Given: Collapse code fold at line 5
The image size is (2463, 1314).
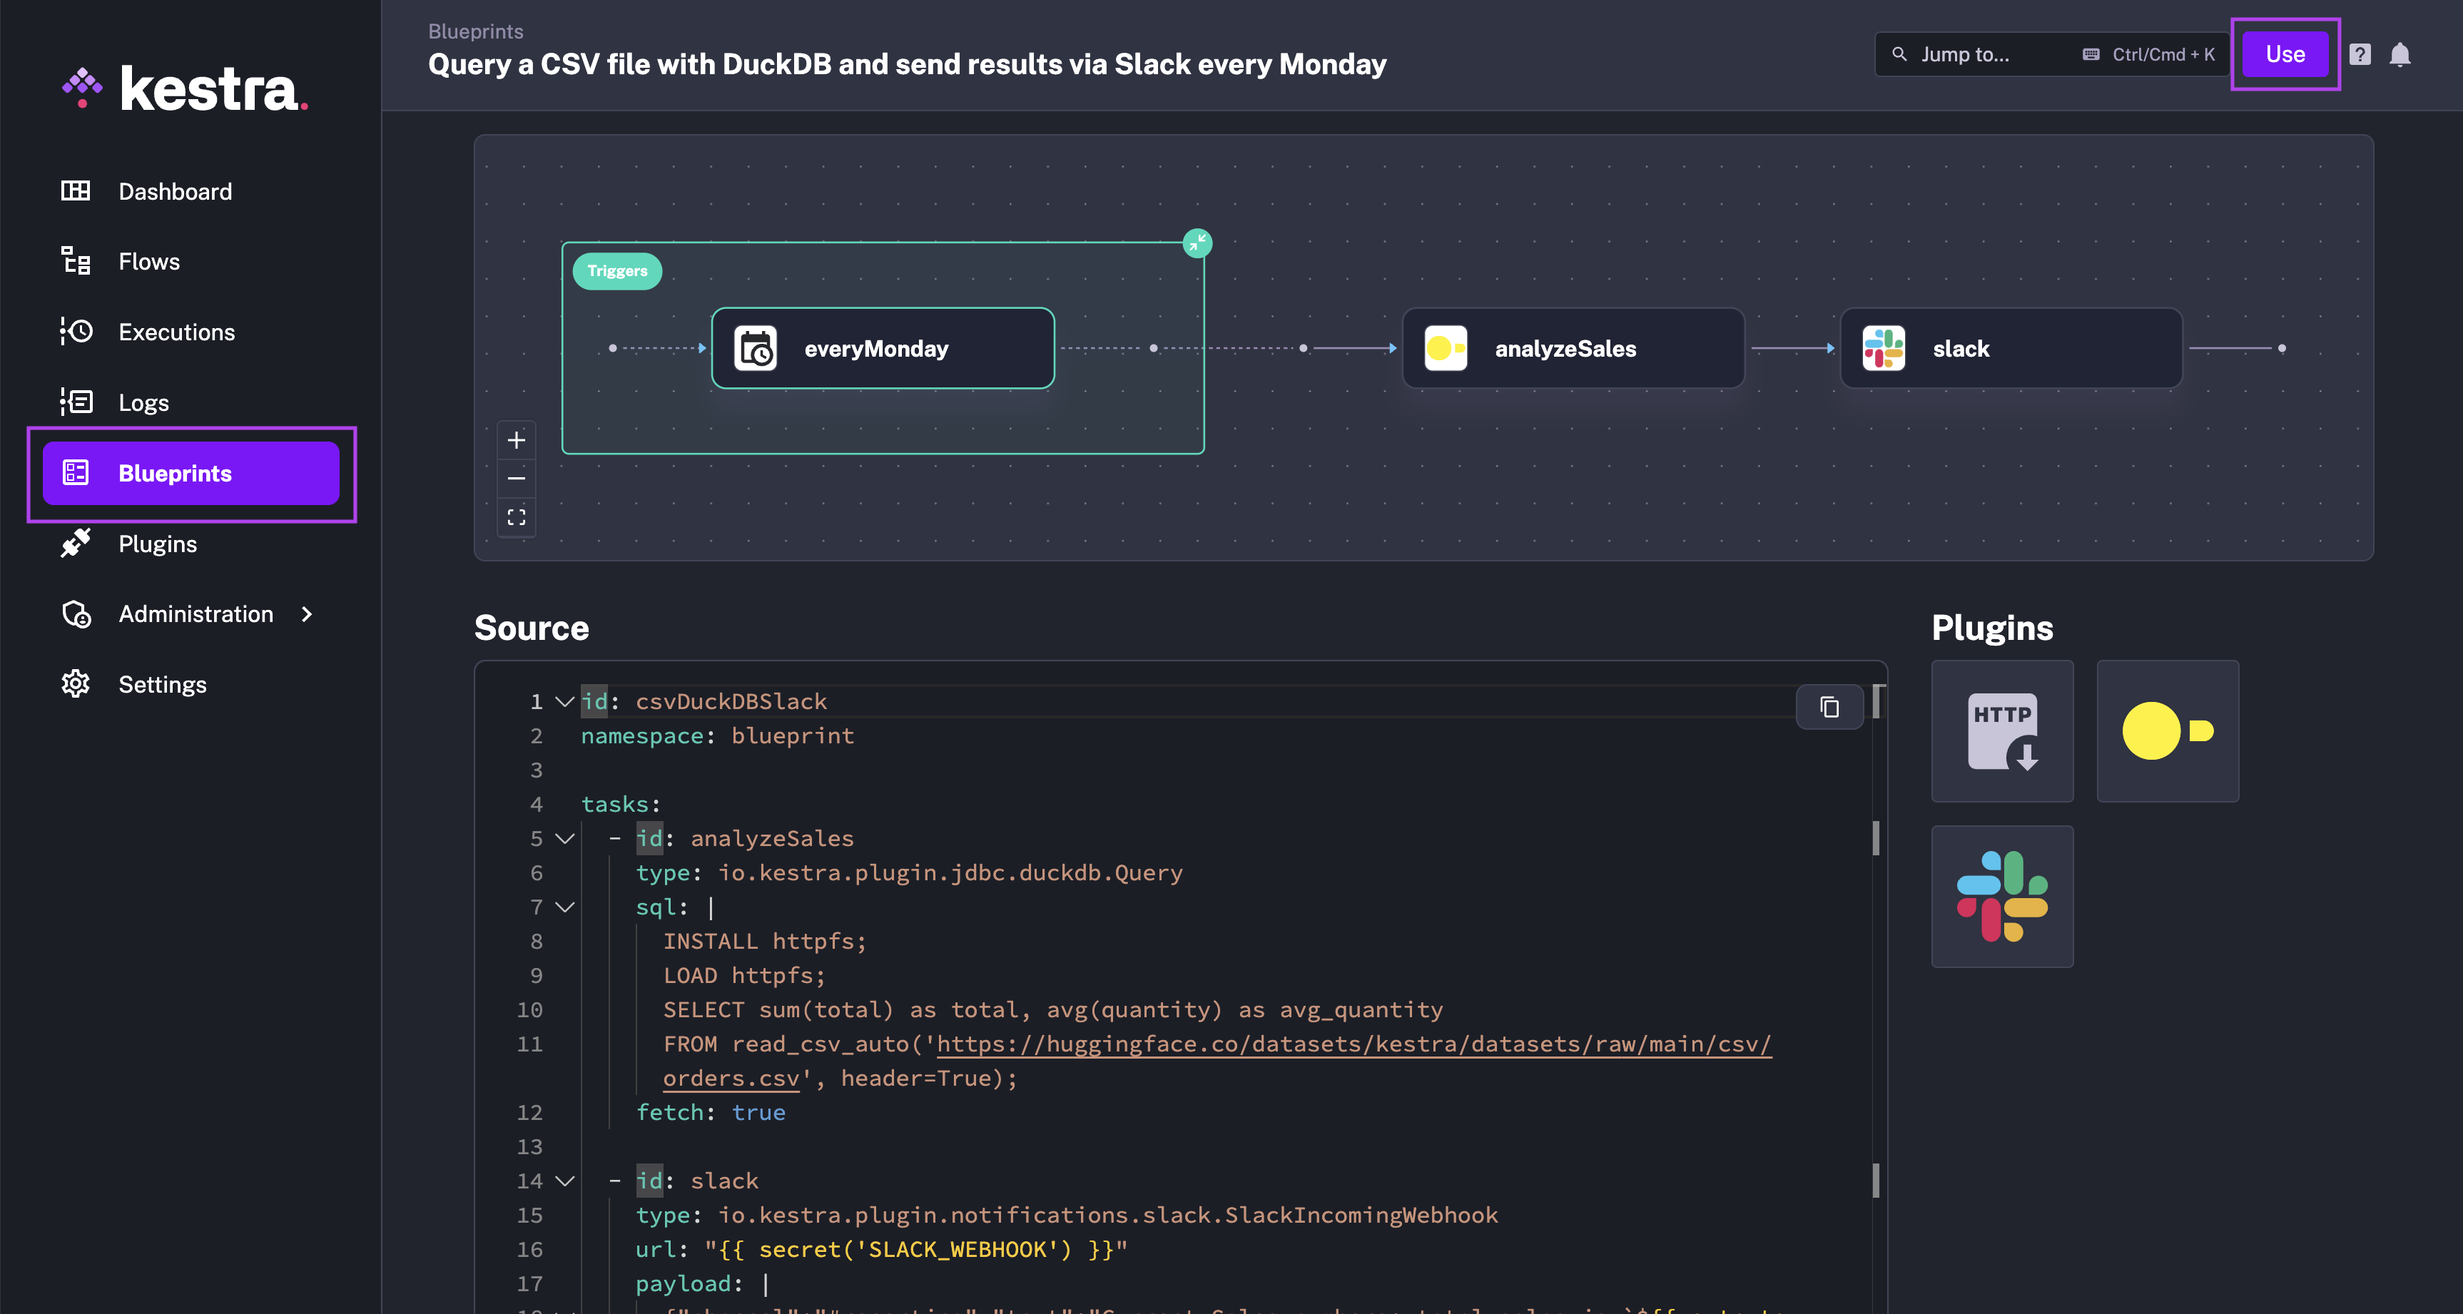Looking at the screenshot, I should tap(564, 838).
